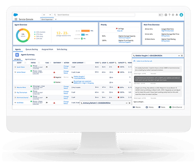
Task: Click the Positive sentiment badge
Action: pyautogui.click(x=58, y=82)
